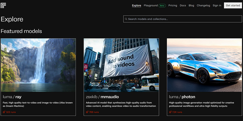The width and height of the screenshot is (243, 121).
Task: Click the large Explore page heading
Action: point(12,19)
